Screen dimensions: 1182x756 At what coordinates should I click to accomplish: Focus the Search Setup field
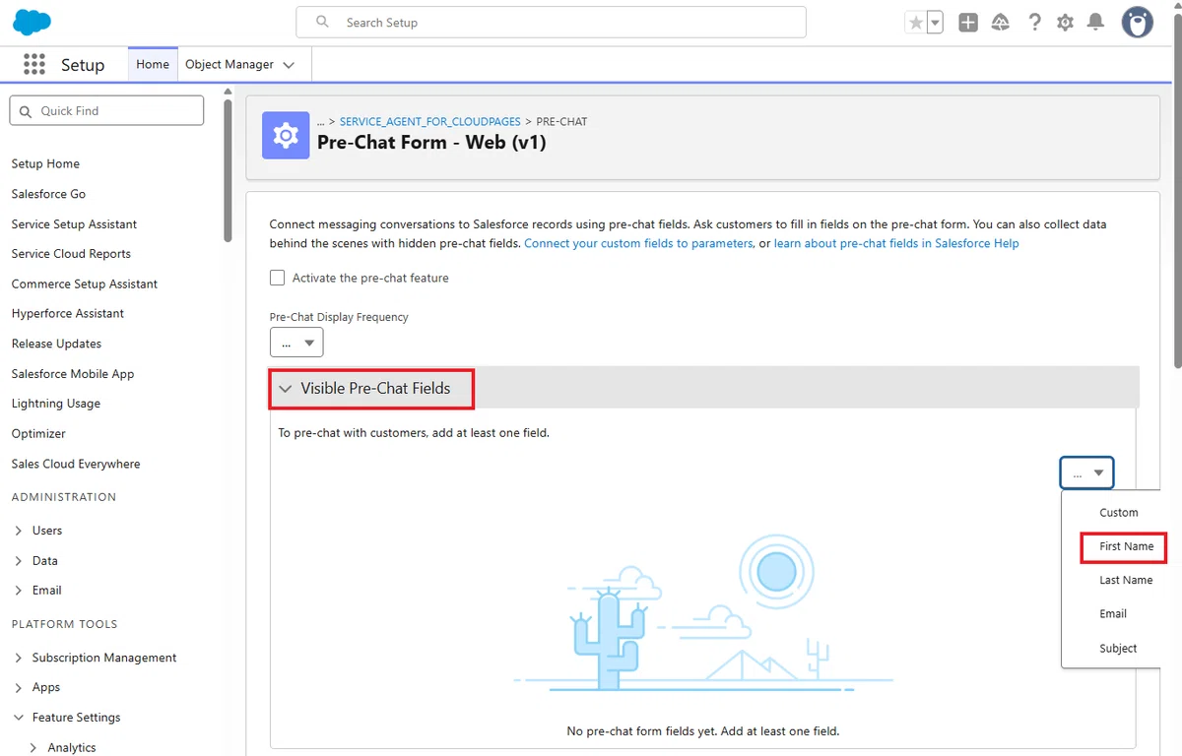pyautogui.click(x=551, y=22)
